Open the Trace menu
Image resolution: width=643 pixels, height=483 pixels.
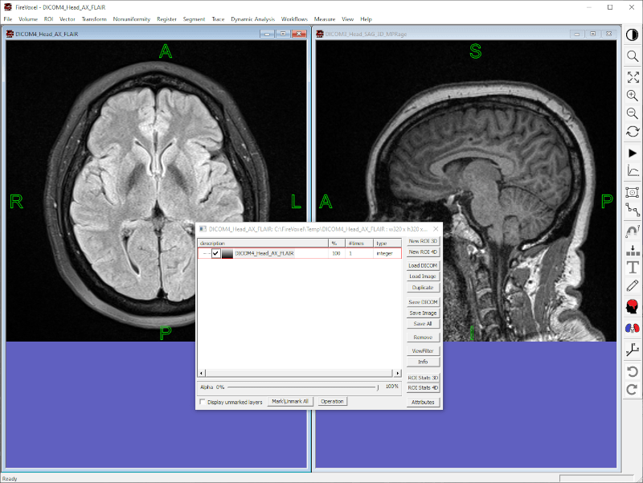[218, 18]
